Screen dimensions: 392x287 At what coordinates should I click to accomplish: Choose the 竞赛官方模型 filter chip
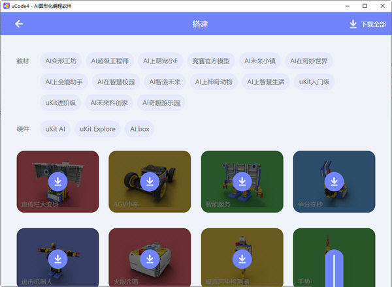coord(211,61)
